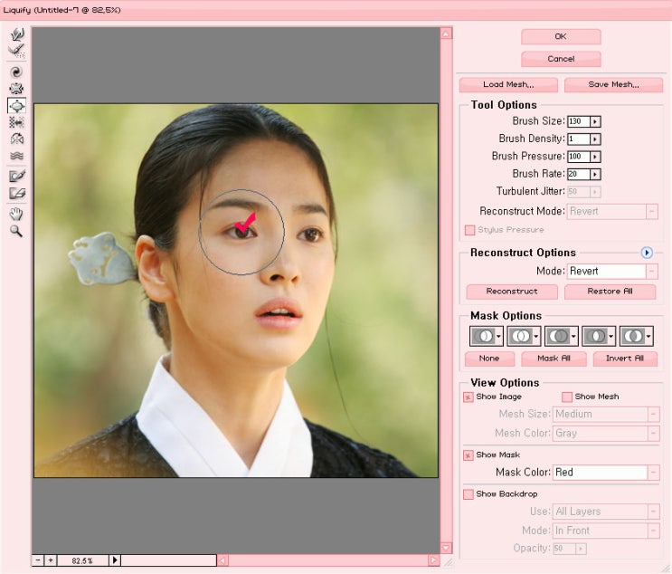The width and height of the screenshot is (672, 574).
Task: Uncheck the Show Mask option
Action: pyautogui.click(x=469, y=454)
